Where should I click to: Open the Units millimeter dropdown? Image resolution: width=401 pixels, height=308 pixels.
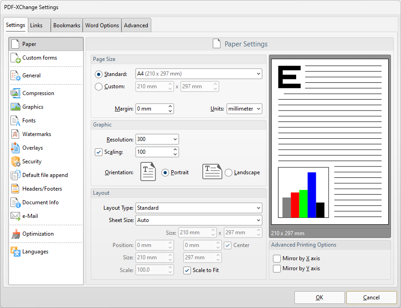point(244,109)
